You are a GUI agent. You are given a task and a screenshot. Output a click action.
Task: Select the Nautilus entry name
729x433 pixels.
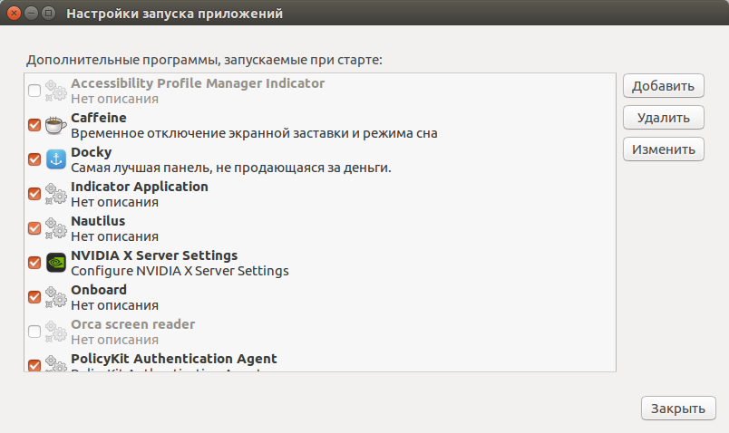point(98,221)
